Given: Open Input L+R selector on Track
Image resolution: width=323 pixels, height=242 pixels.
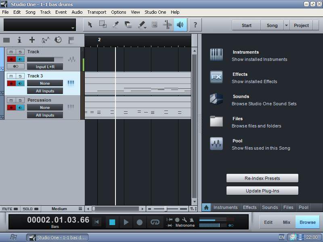Looking at the screenshot, I should click(x=45, y=67).
